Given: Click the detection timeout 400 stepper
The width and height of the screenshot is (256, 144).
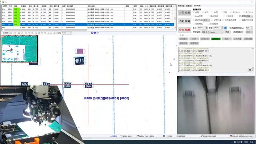Looking at the screenshot, I should point(252,28).
